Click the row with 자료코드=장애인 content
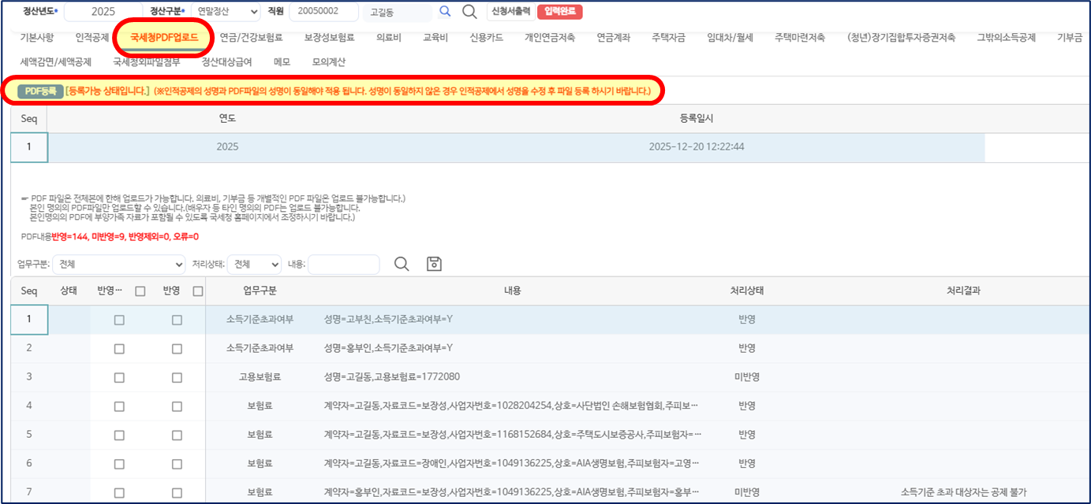The width and height of the screenshot is (1091, 504). point(550,464)
